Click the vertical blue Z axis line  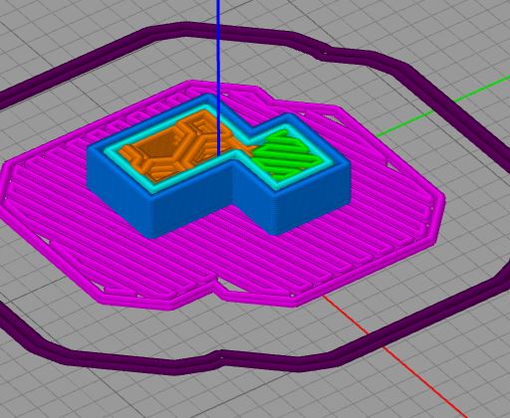point(218,78)
